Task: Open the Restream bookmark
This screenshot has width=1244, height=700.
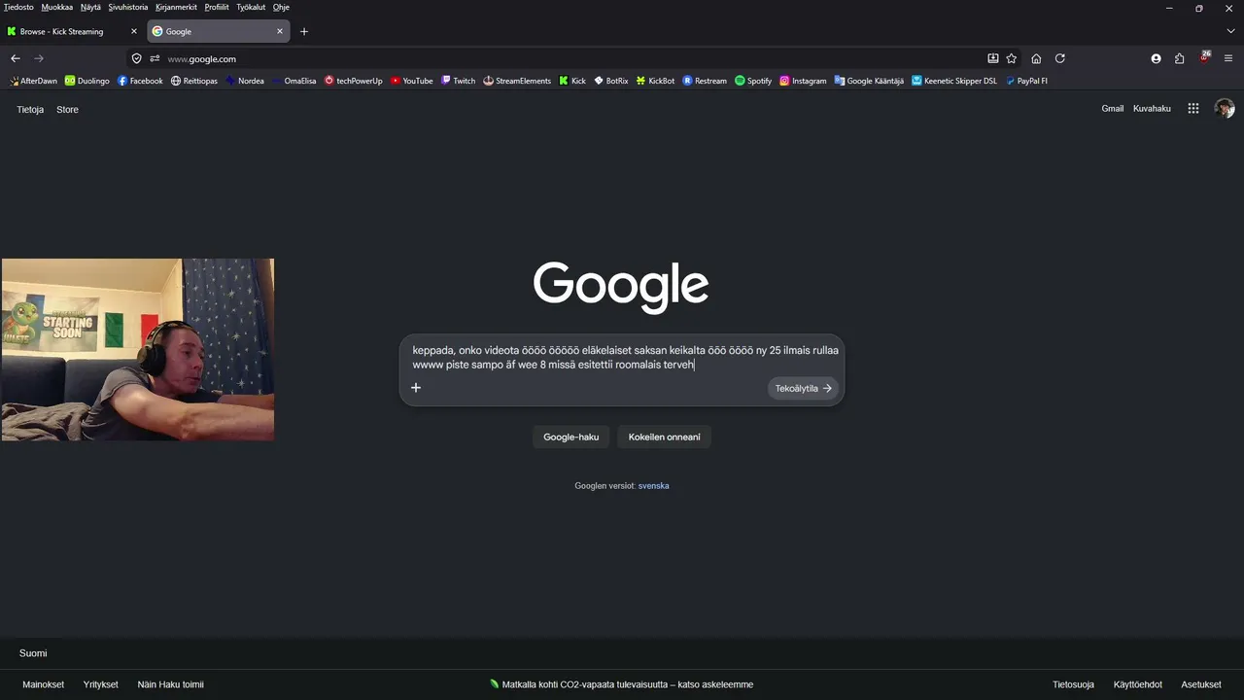Action: 705,81
